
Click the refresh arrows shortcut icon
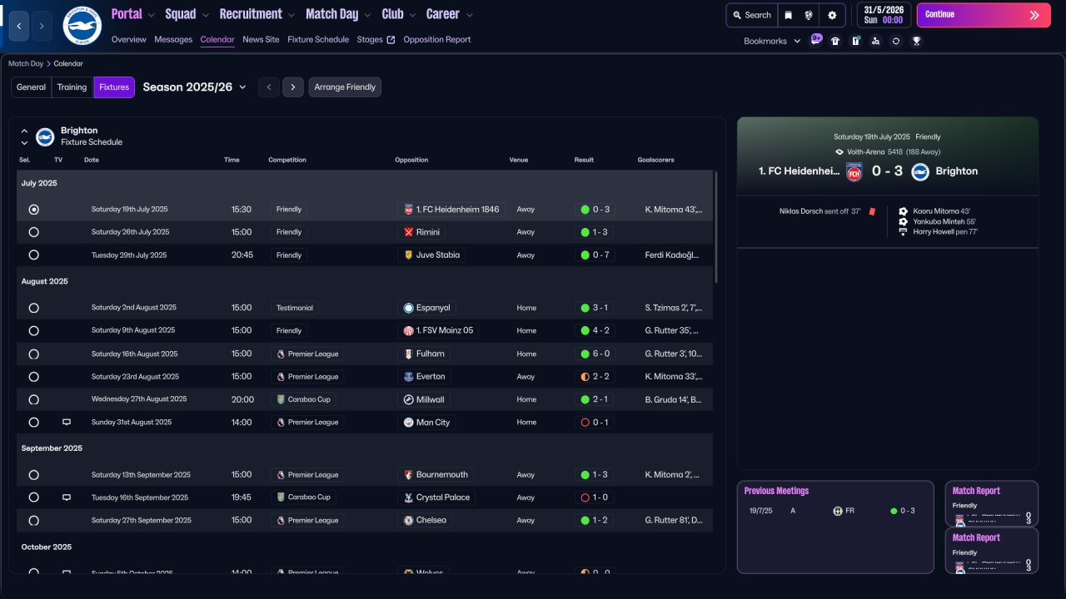click(895, 41)
